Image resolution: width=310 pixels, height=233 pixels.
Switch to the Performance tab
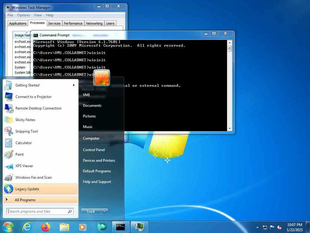[x=73, y=23]
